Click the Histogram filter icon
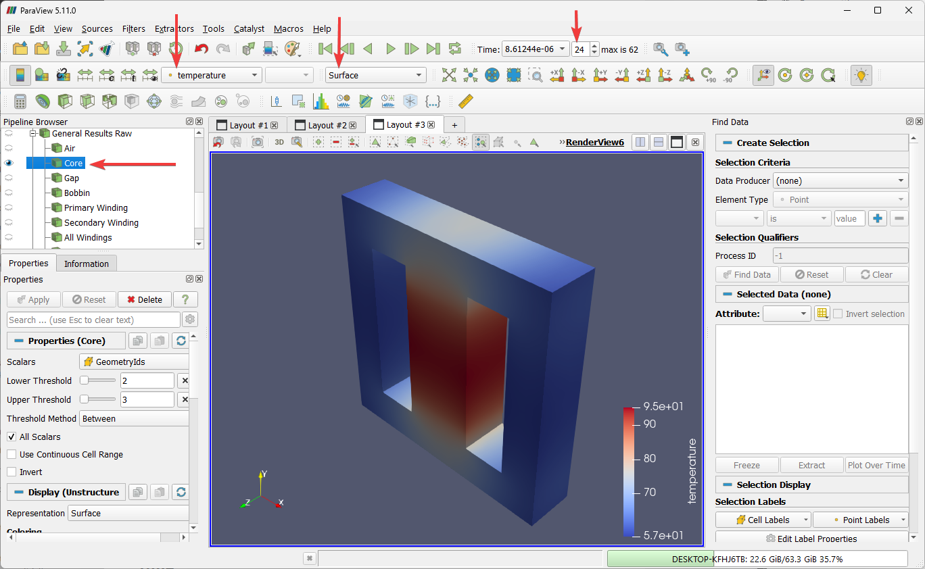The height and width of the screenshot is (569, 925). [321, 101]
